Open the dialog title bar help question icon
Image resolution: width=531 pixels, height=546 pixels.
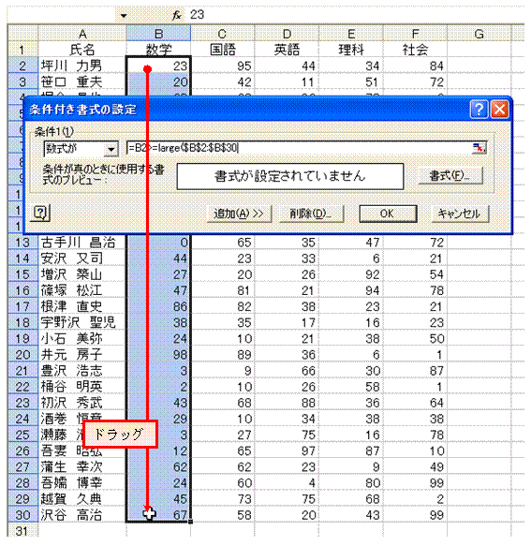[479, 110]
